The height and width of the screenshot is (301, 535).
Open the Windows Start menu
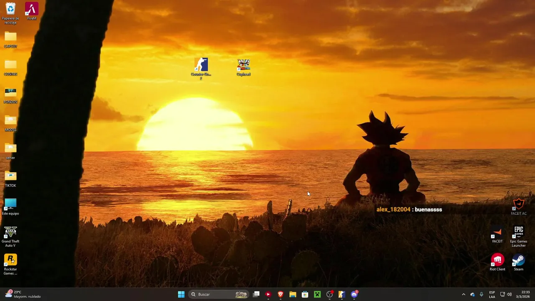(181, 294)
